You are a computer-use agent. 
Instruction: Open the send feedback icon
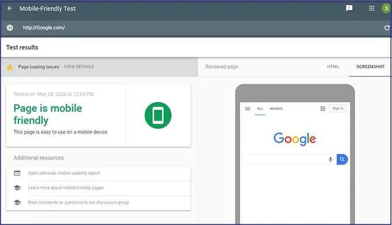(349, 8)
